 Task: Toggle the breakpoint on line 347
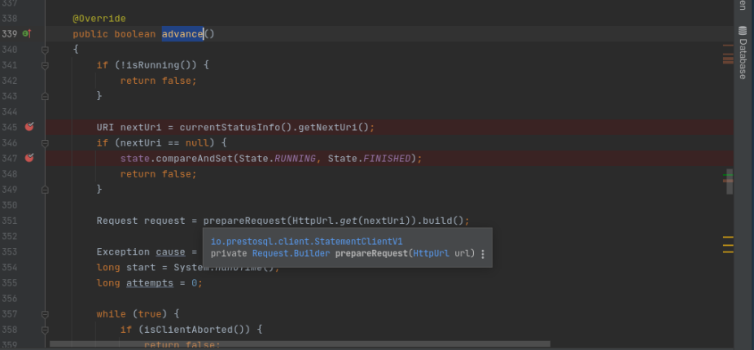(29, 158)
